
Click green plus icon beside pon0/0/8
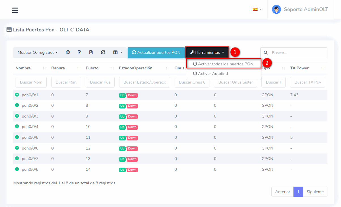click(17, 169)
